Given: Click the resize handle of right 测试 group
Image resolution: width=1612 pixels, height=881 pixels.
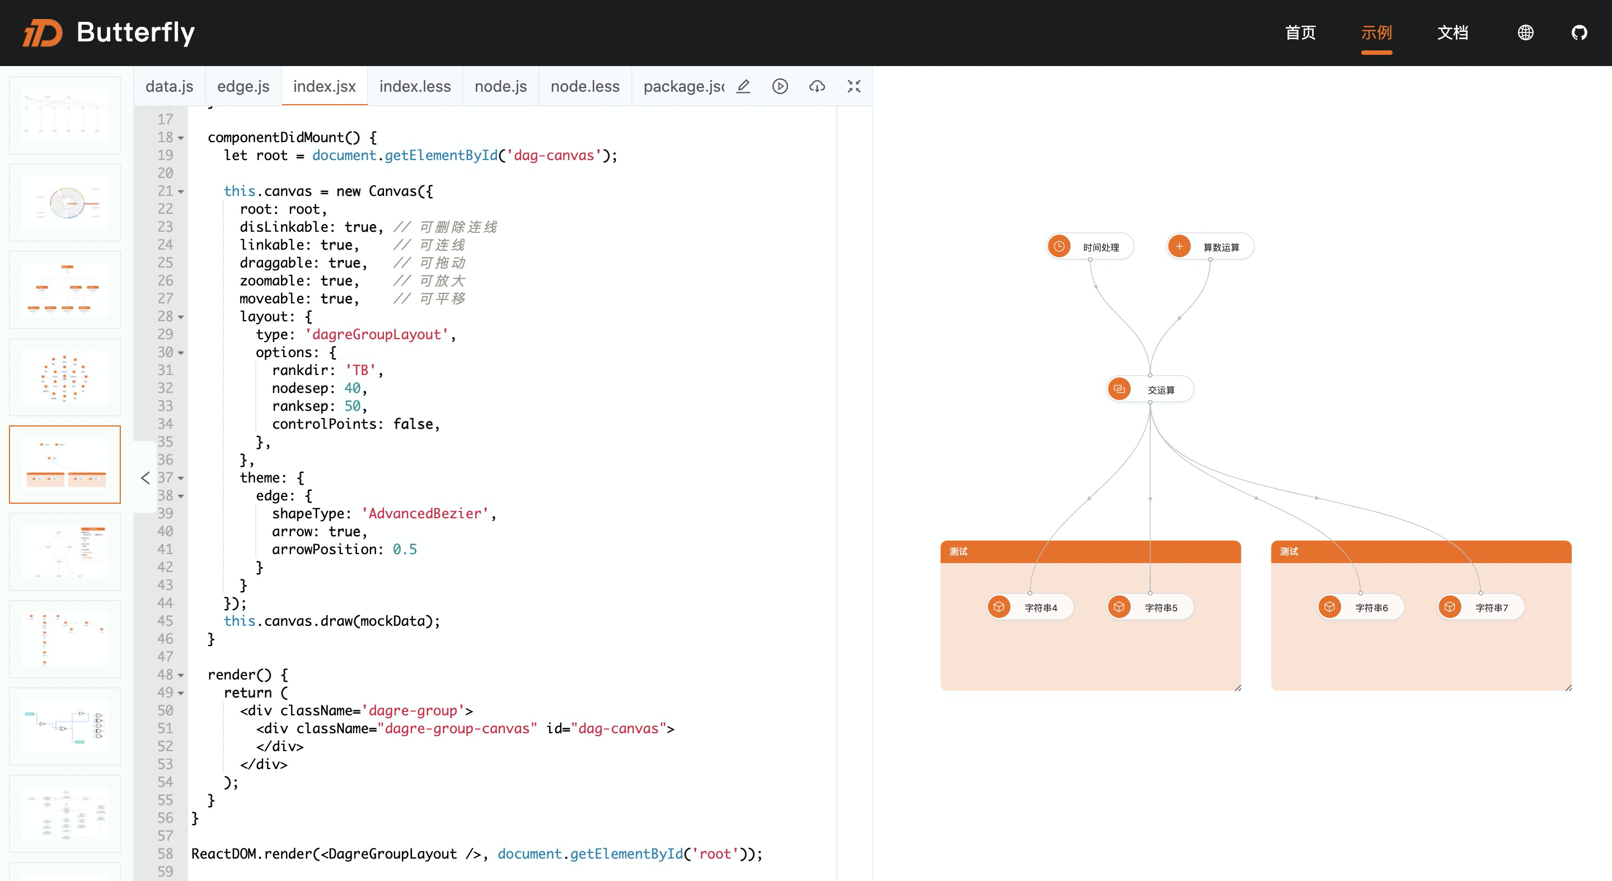Looking at the screenshot, I should 1568,687.
